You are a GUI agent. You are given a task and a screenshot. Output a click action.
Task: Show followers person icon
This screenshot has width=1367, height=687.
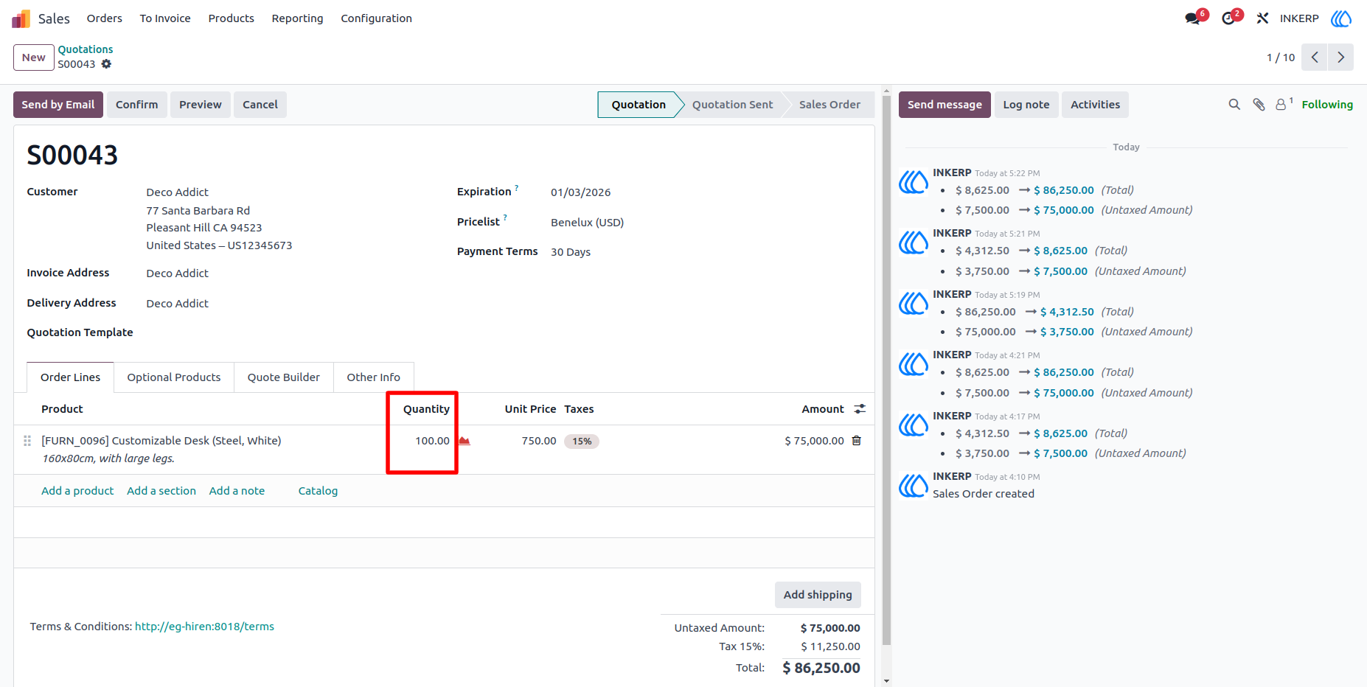(x=1282, y=105)
